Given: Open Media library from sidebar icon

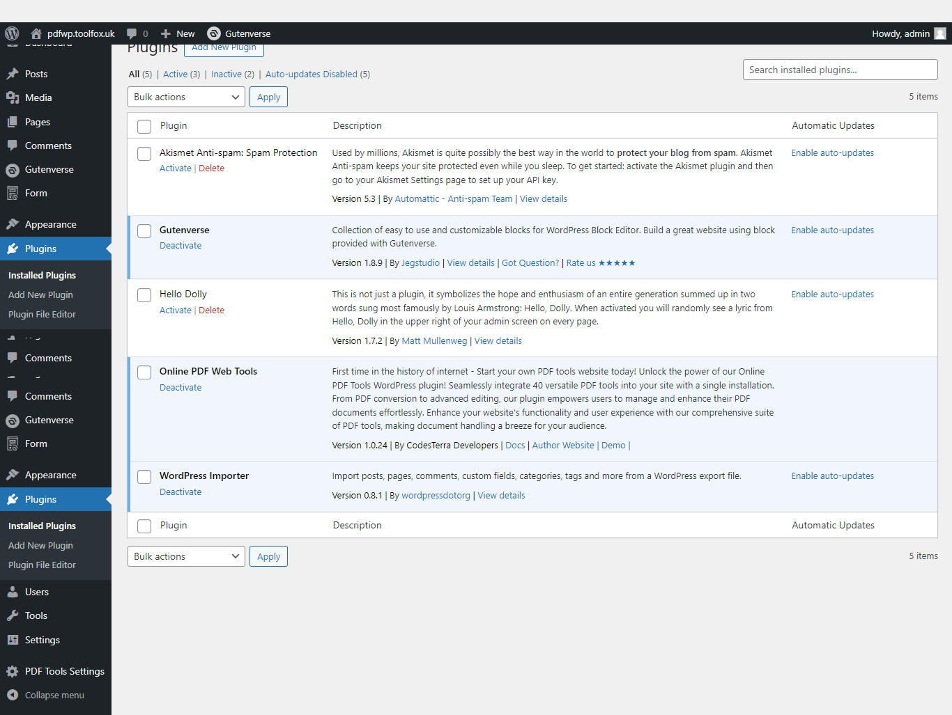Looking at the screenshot, I should click(x=13, y=98).
